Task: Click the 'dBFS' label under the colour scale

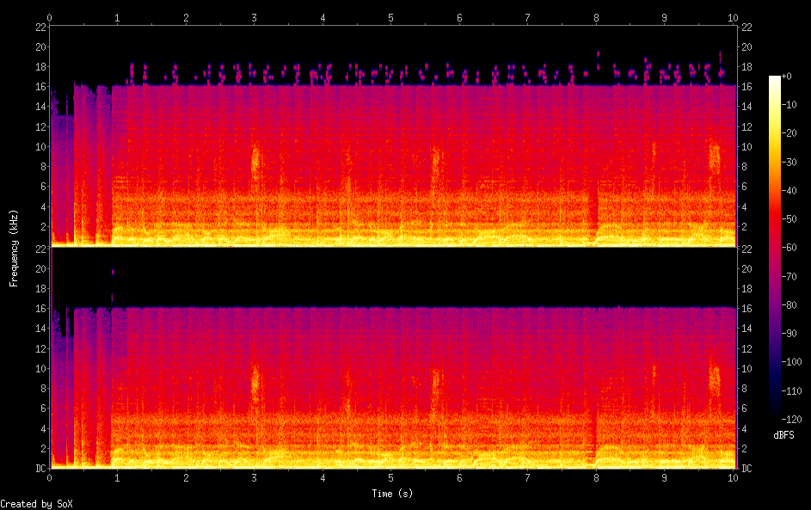Action: (783, 435)
